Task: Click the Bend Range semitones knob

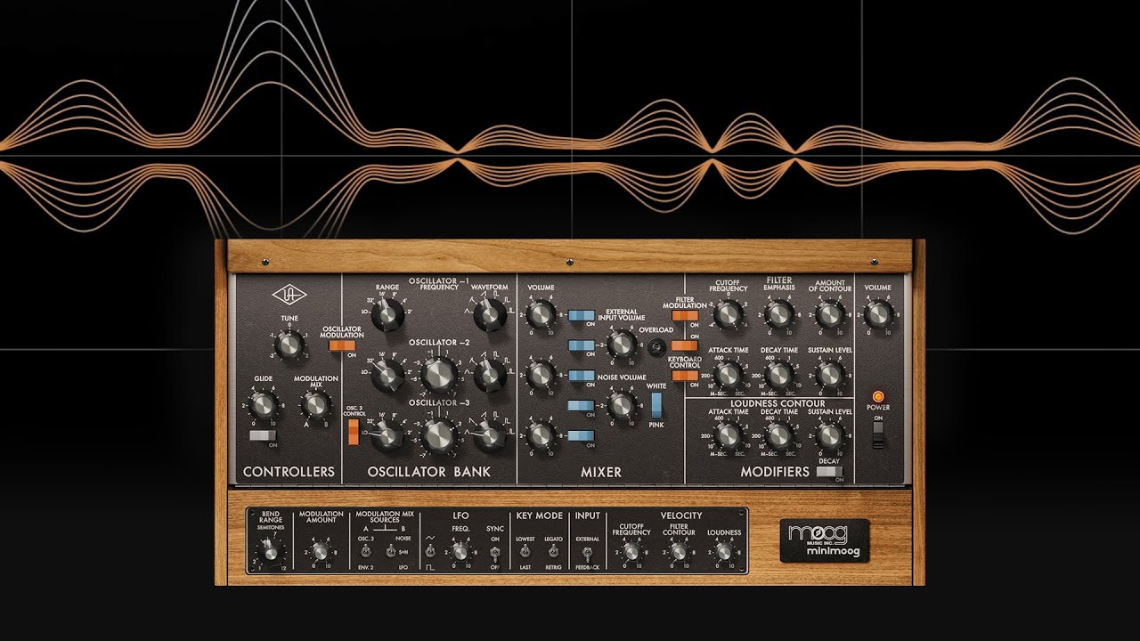Action: [x=269, y=553]
